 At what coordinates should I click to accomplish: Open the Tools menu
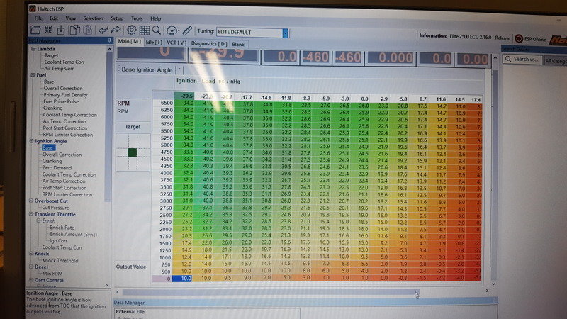pos(137,18)
